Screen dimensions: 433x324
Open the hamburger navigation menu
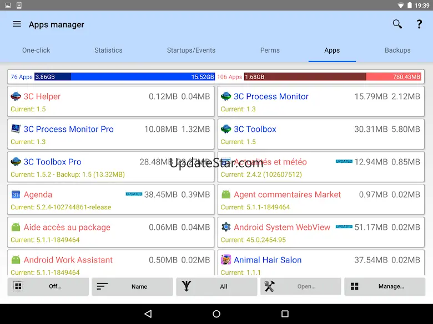pyautogui.click(x=17, y=24)
